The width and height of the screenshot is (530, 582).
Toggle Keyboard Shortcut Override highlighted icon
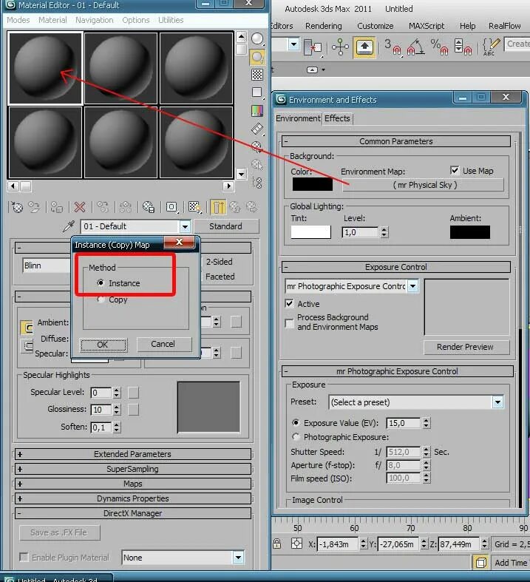364,47
